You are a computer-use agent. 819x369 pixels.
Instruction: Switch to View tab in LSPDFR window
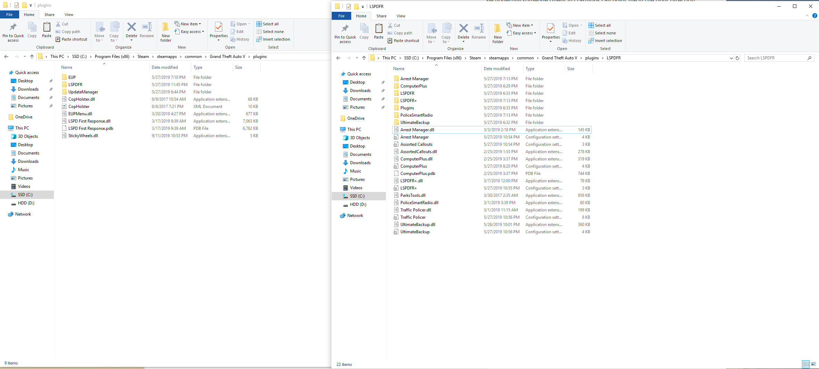tap(401, 16)
